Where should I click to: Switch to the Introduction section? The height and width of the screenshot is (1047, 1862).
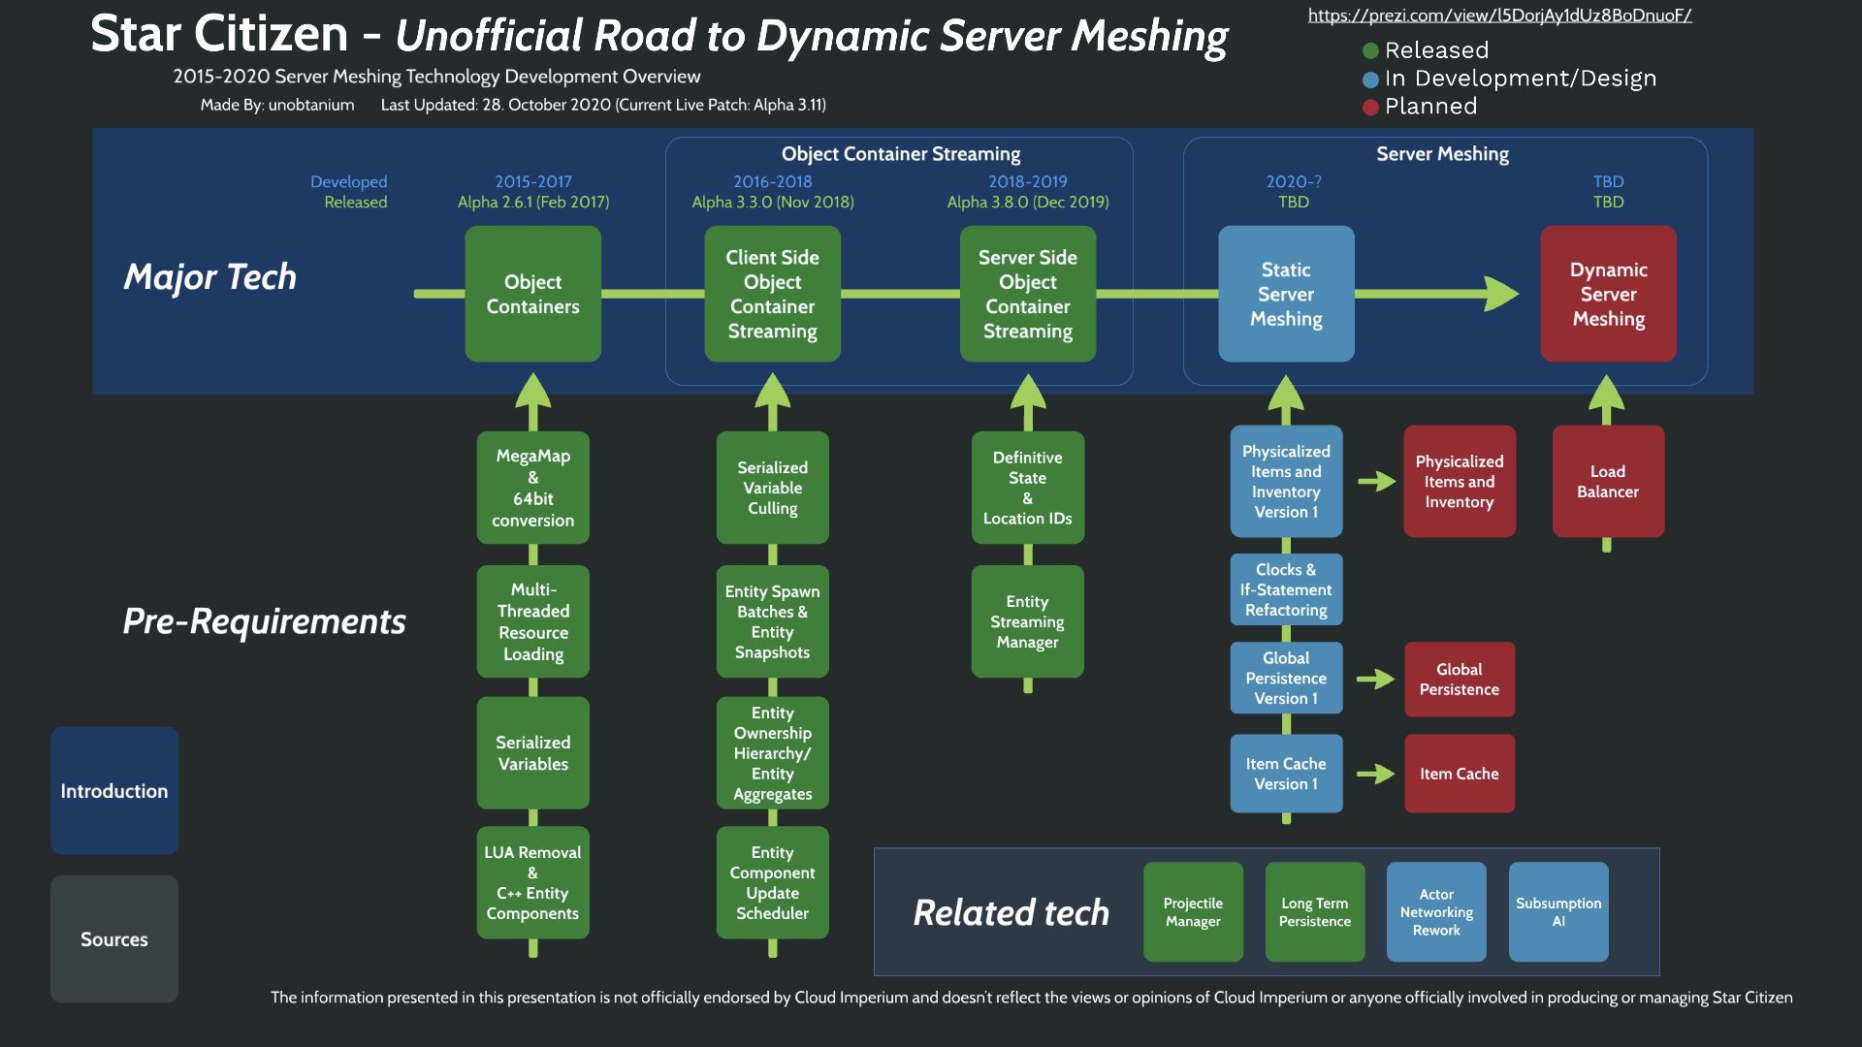[113, 791]
